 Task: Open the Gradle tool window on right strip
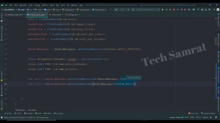218,90
